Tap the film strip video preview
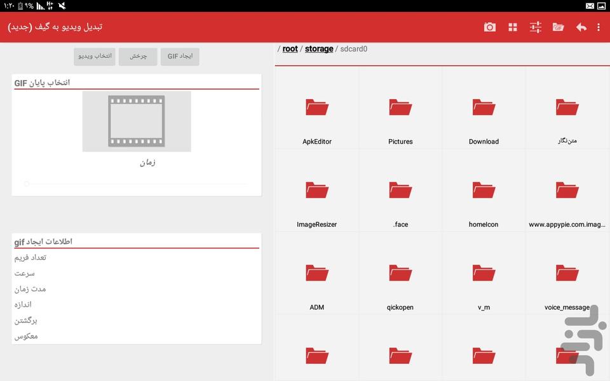Image resolution: width=610 pixels, height=381 pixels. click(137, 121)
